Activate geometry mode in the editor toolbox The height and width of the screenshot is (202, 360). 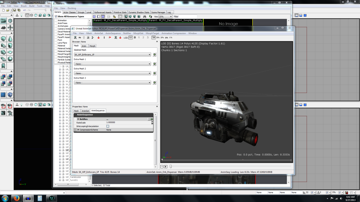10,21
